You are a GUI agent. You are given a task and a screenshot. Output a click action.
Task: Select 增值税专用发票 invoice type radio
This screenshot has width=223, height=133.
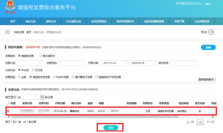click(31, 77)
